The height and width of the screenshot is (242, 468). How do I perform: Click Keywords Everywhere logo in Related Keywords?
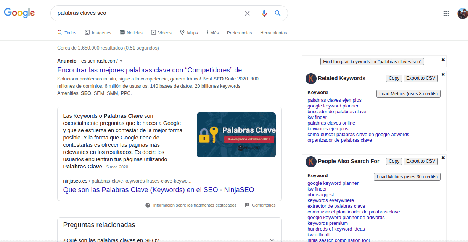coord(311,79)
